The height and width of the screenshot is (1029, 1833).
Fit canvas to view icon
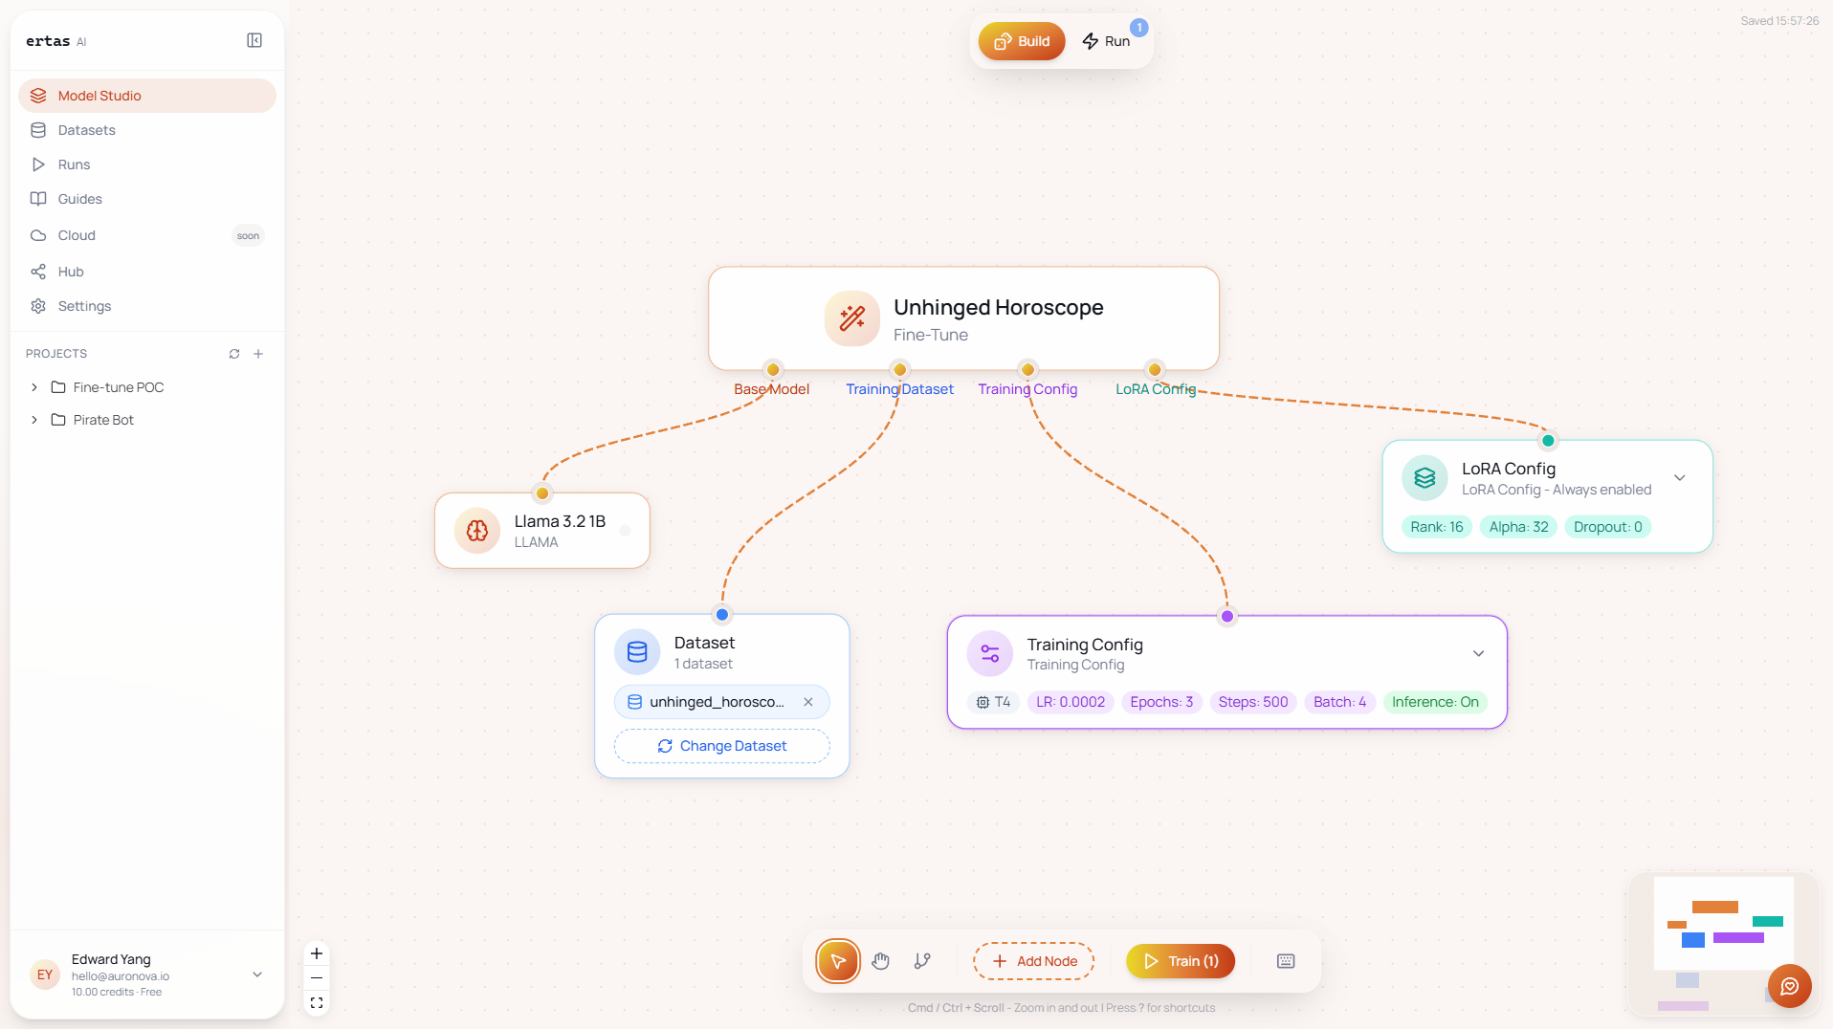tap(317, 1003)
